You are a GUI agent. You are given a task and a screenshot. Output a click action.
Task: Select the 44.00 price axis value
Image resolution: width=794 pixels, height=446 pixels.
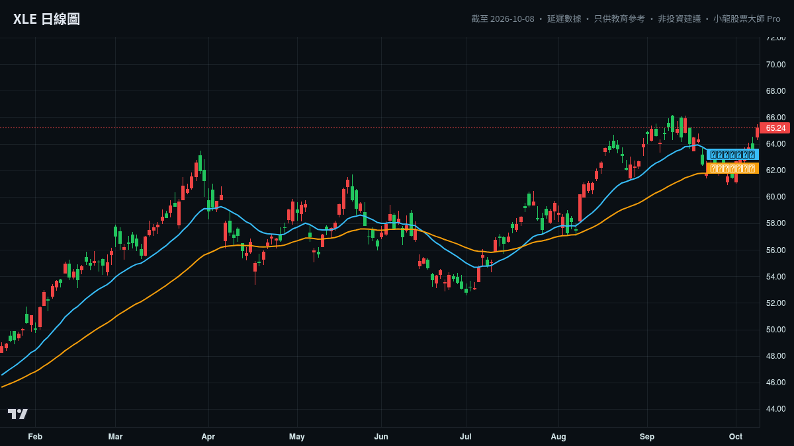click(776, 409)
